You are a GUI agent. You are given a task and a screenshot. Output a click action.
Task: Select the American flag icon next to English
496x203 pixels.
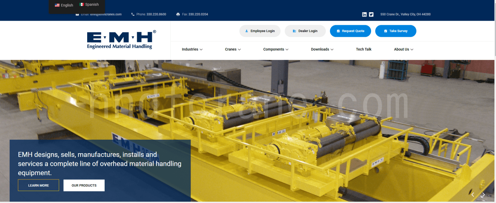(57, 5)
